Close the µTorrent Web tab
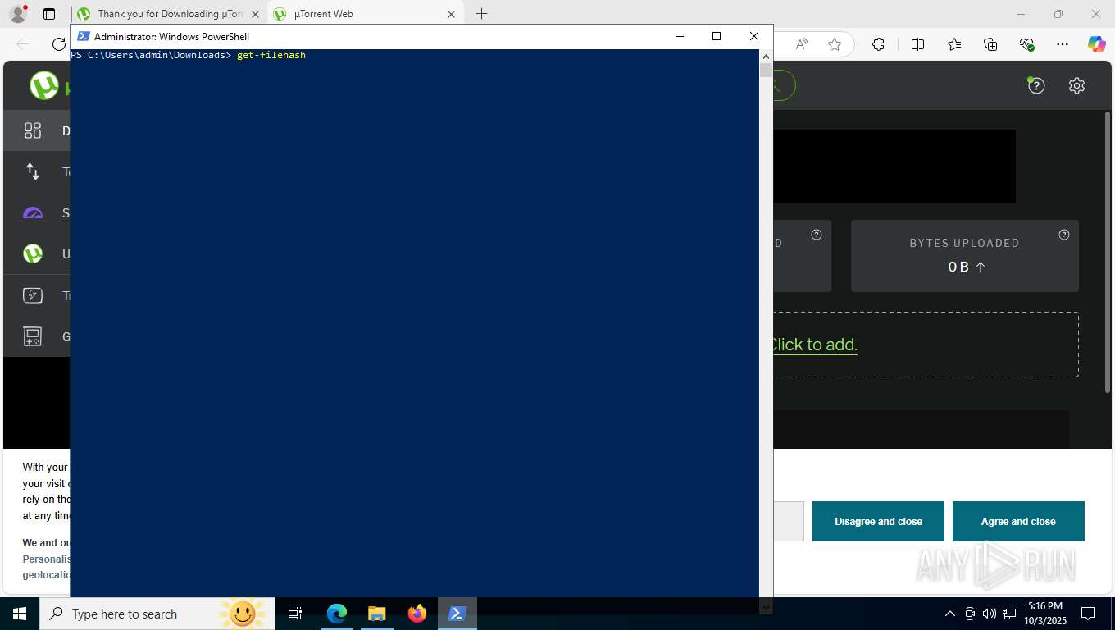The image size is (1115, 630). (x=451, y=14)
